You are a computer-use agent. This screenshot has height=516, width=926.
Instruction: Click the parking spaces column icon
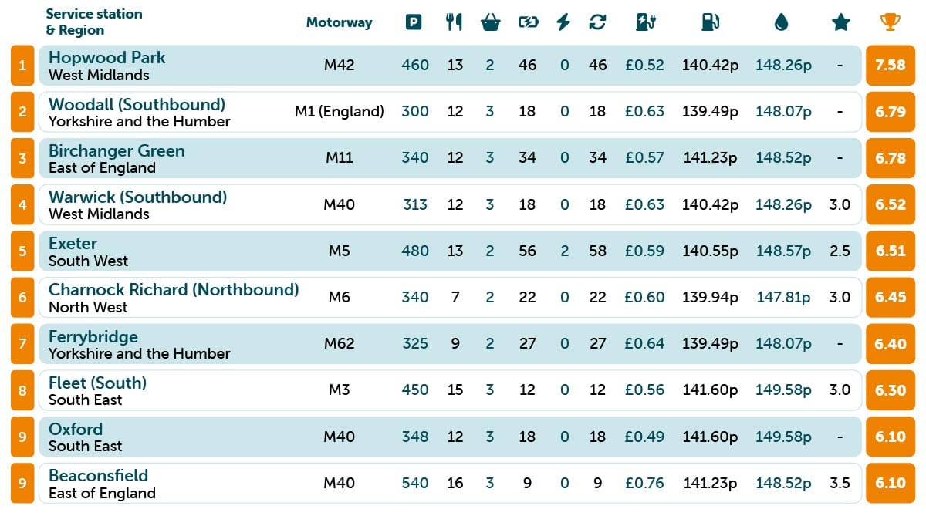point(414,22)
